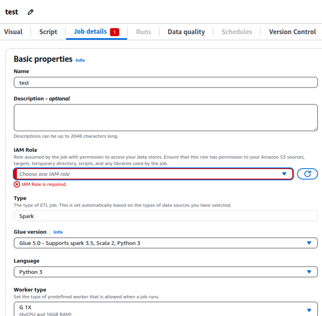Open the Visual tab
322x316 pixels.
(13, 32)
